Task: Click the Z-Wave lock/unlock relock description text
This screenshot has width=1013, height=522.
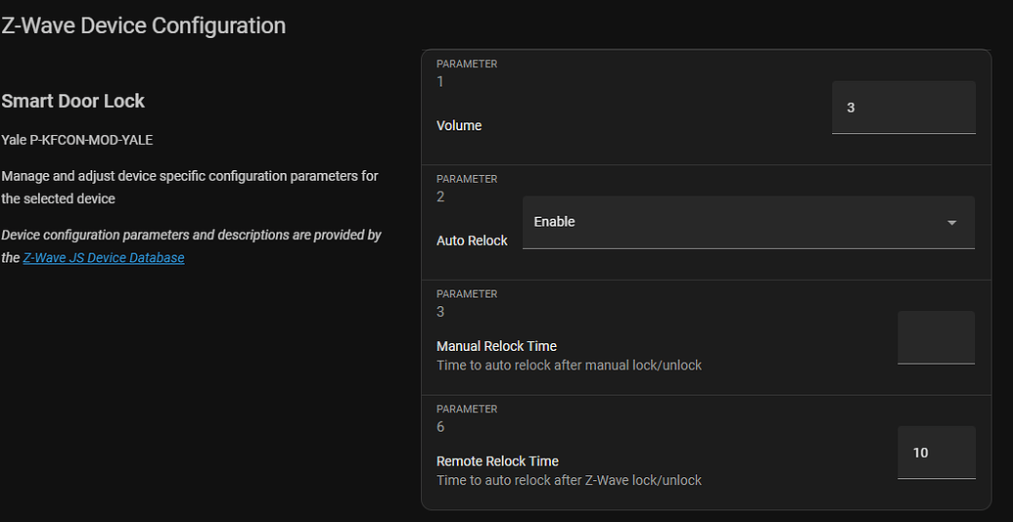Action: click(x=569, y=480)
